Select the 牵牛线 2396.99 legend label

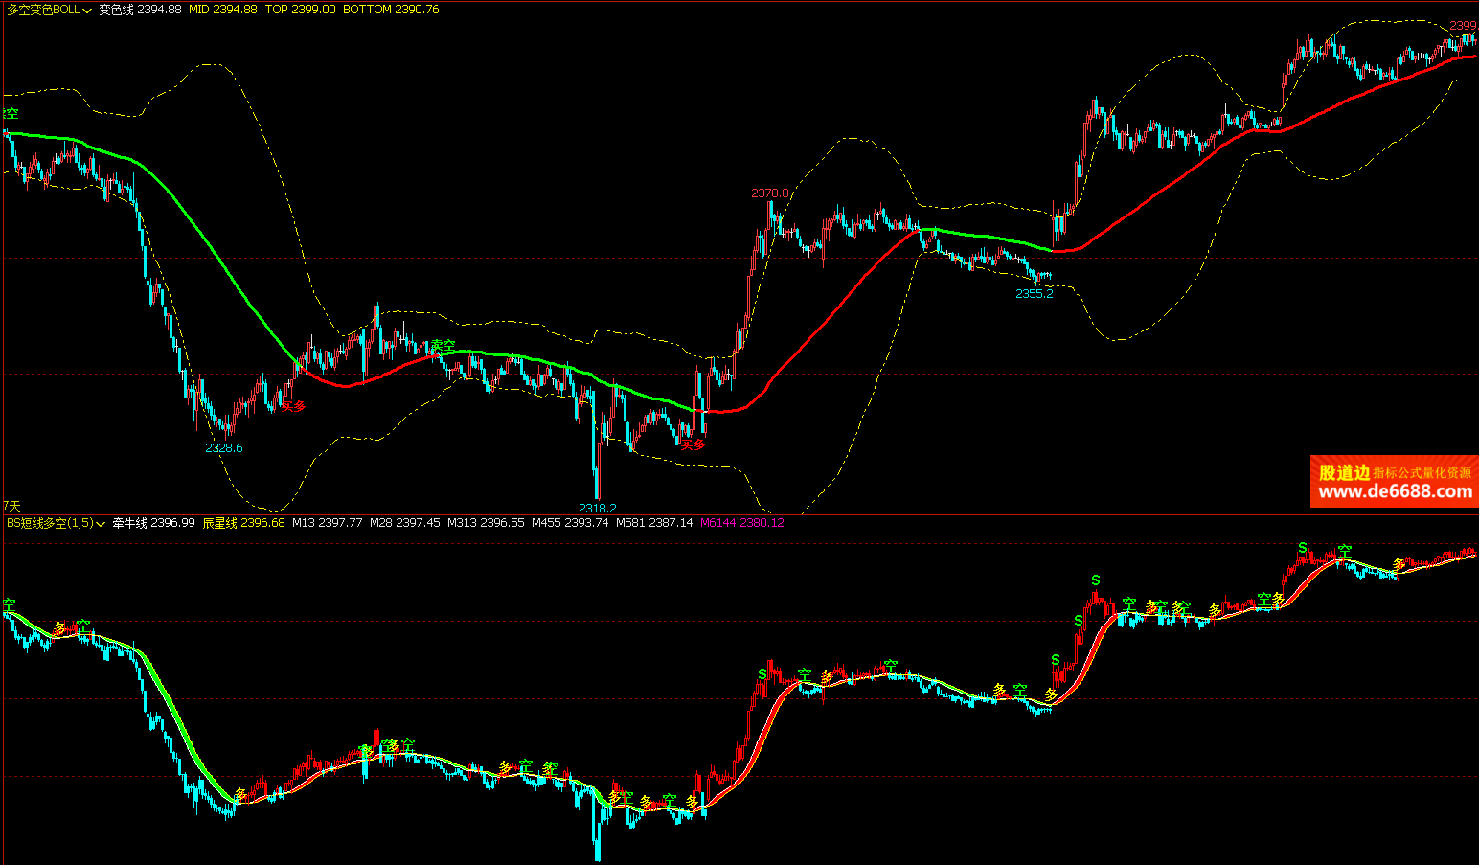tap(153, 523)
